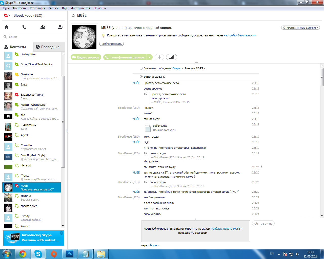Open the status dropdown next to the BloodJkeee icon

tap(10, 15)
